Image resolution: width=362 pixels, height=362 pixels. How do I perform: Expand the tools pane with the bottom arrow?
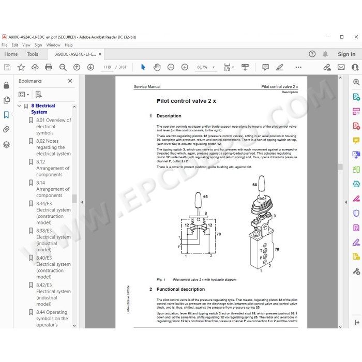[x=357, y=322]
